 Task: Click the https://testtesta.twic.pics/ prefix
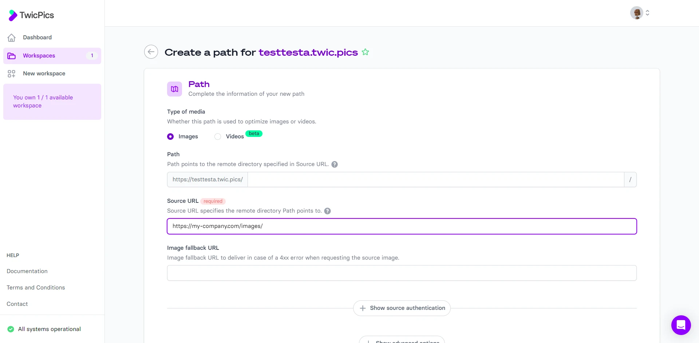click(x=208, y=180)
